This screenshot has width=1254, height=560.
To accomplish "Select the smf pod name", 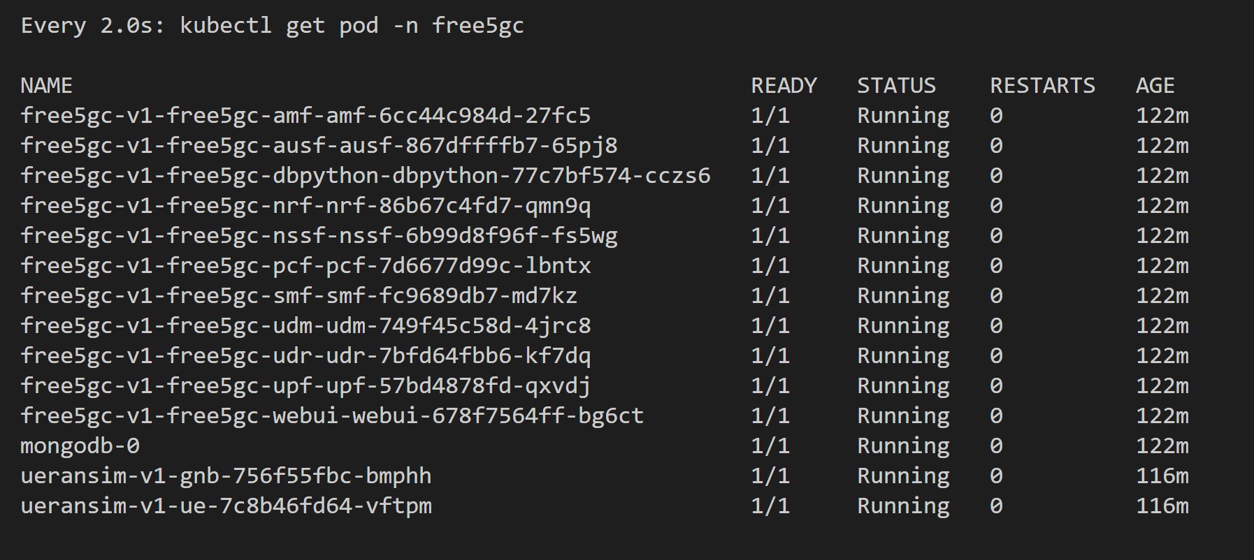I will click(x=299, y=296).
